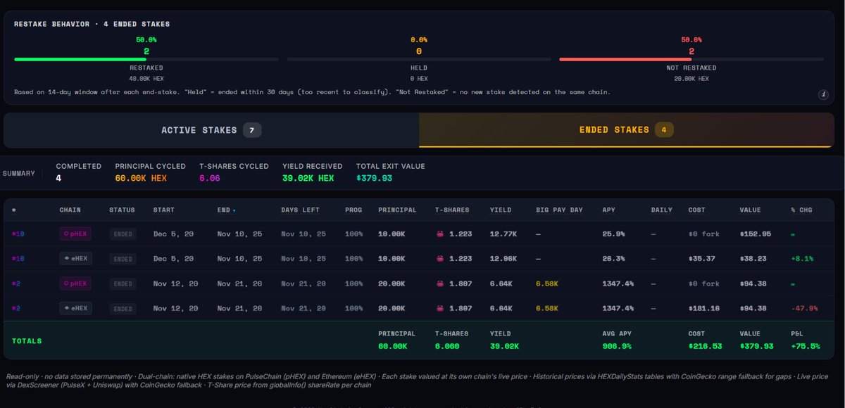Click the +8.1% change cell
The height and width of the screenshot is (408, 845).
[802, 259]
